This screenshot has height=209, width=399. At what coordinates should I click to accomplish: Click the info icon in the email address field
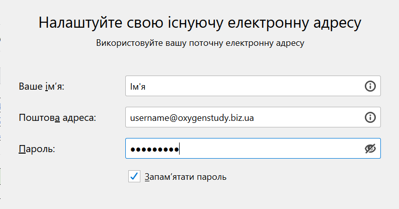tap(370, 117)
